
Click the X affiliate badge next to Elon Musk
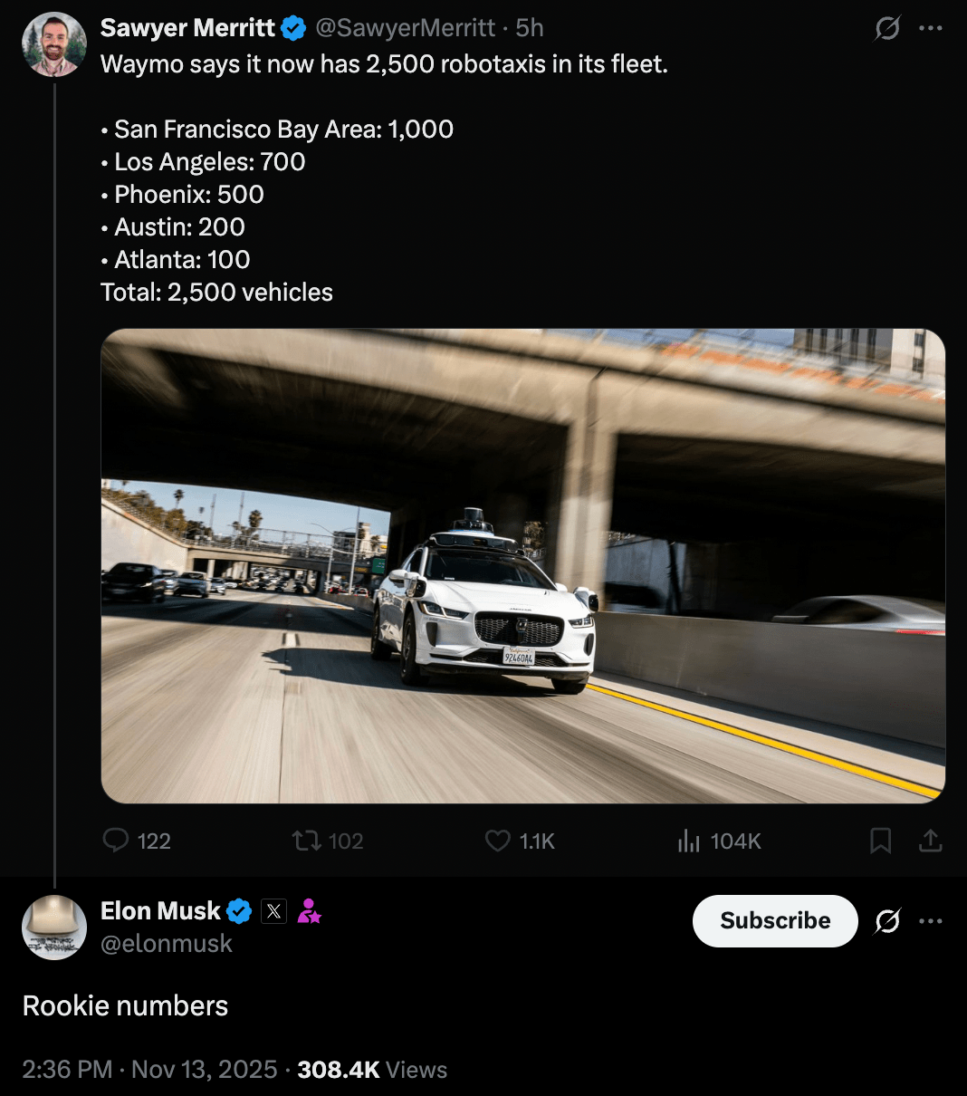tap(273, 911)
